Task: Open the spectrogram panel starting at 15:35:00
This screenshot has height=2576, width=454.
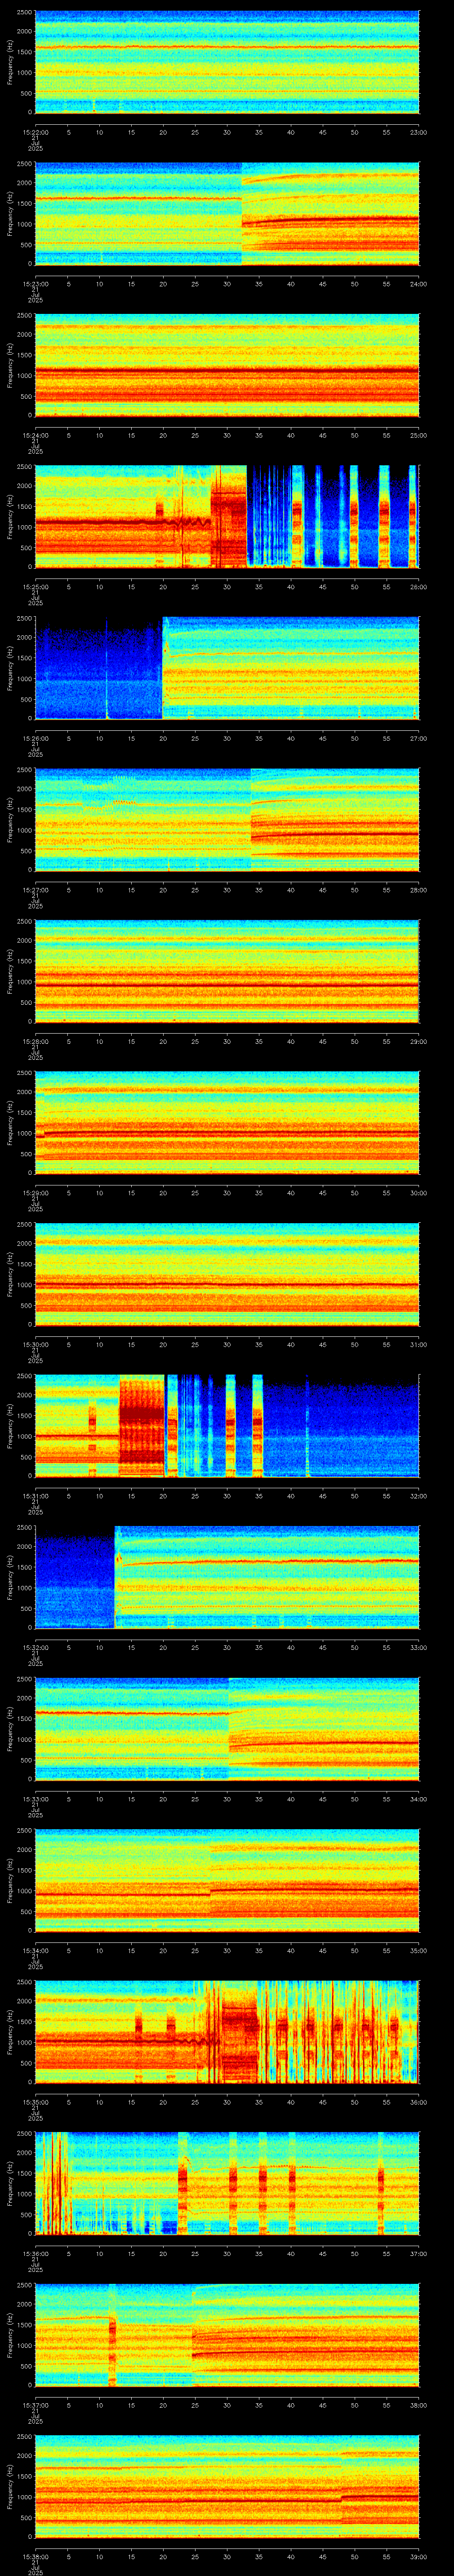Action: (227, 2032)
